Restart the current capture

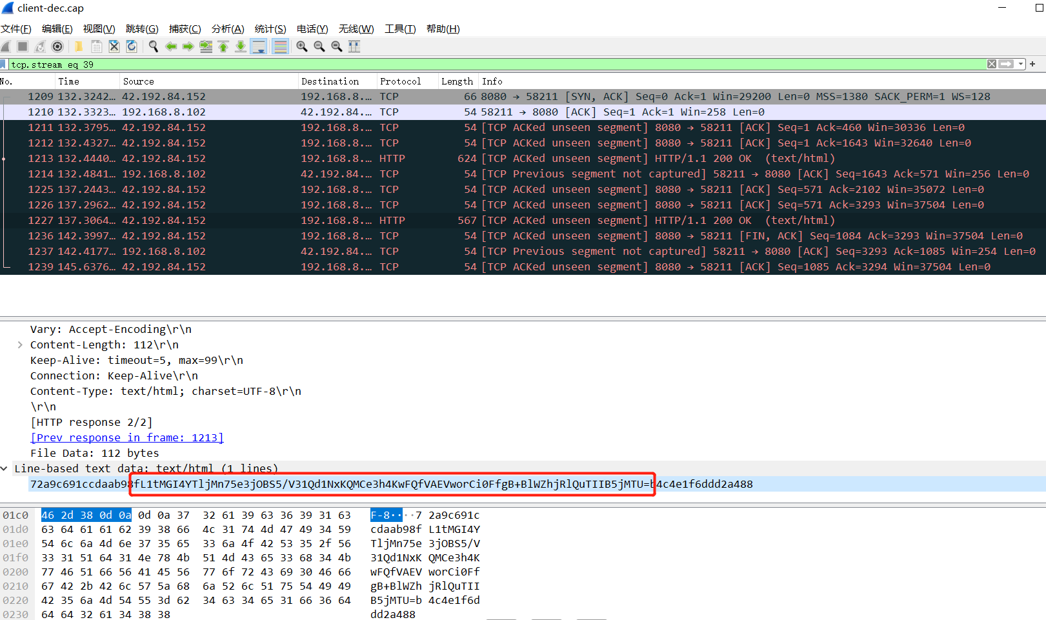[40, 46]
